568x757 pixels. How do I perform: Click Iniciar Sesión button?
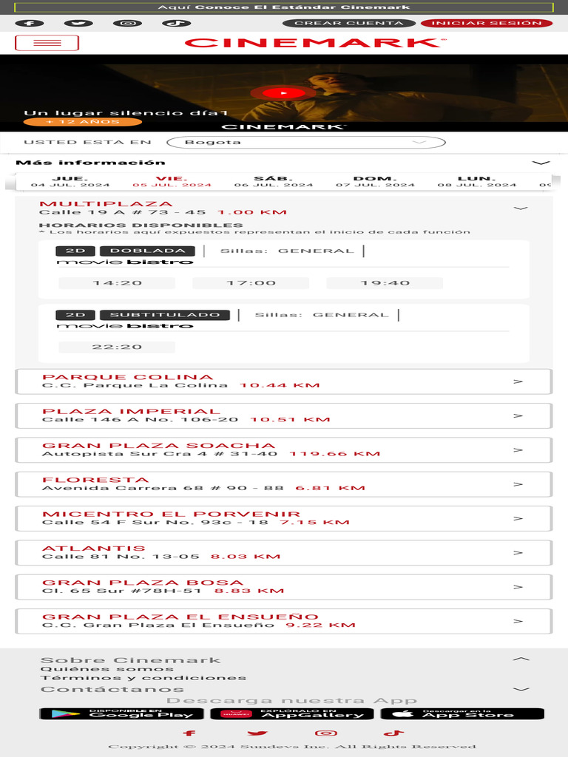point(487,23)
